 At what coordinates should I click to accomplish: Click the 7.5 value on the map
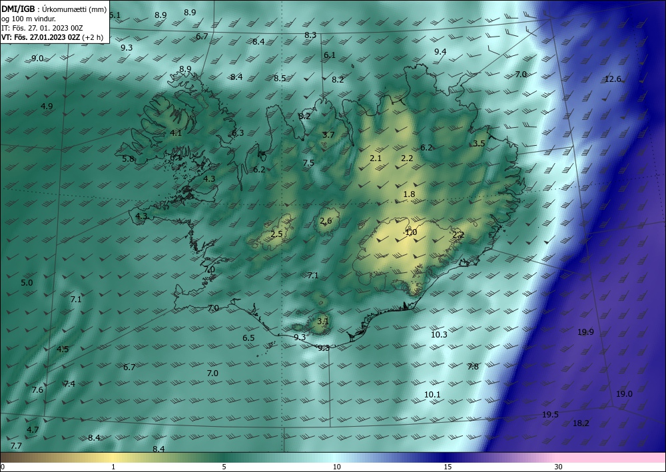pos(308,163)
